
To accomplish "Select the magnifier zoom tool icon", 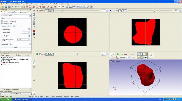I will pos(19,7).
